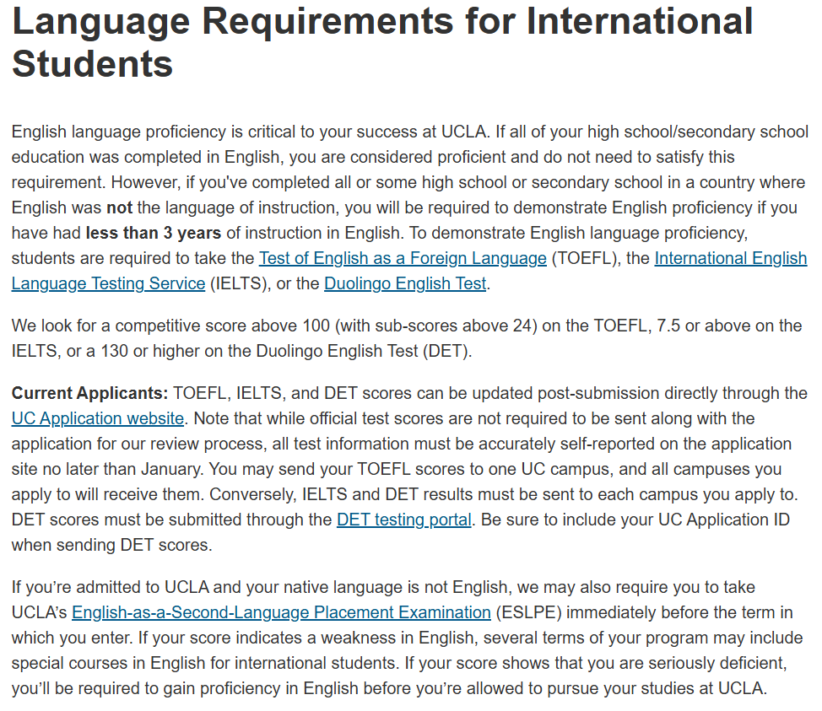Open the English-as-a-Second-Language Placement Examination link
The image size is (822, 711).
tap(281, 612)
